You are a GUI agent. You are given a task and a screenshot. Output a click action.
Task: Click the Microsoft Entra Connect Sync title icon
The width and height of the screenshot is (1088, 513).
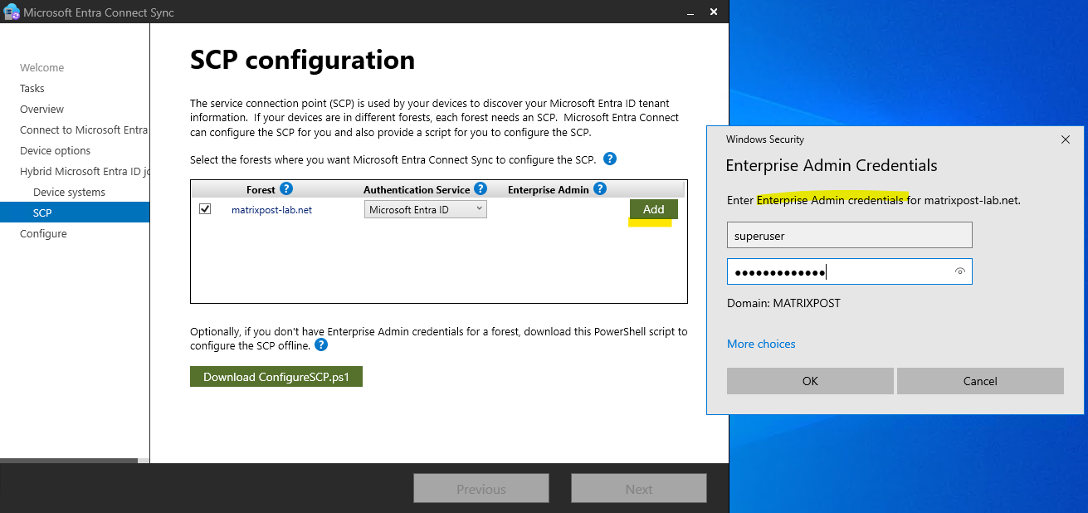click(x=12, y=12)
